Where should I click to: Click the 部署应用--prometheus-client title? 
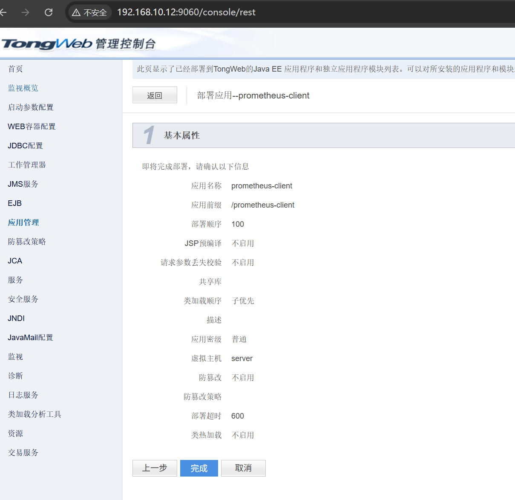pyautogui.click(x=253, y=95)
